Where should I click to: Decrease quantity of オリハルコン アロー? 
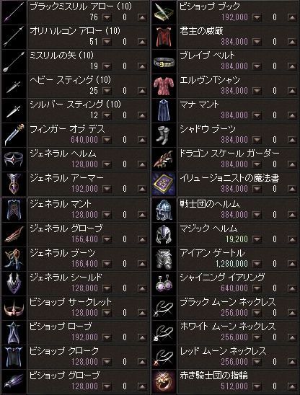(x=107, y=42)
